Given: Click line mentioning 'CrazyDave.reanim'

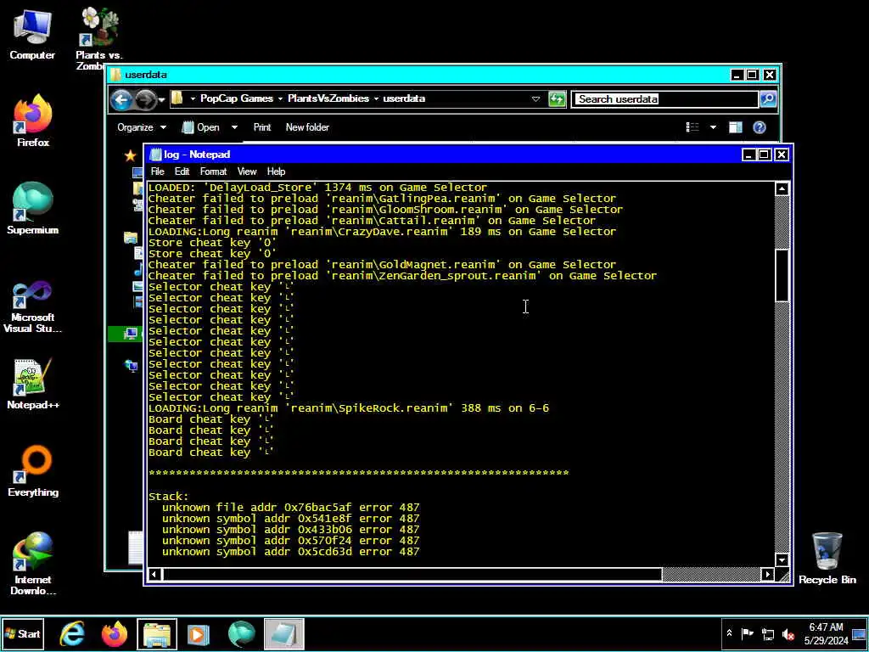Looking at the screenshot, I should coord(382,231).
